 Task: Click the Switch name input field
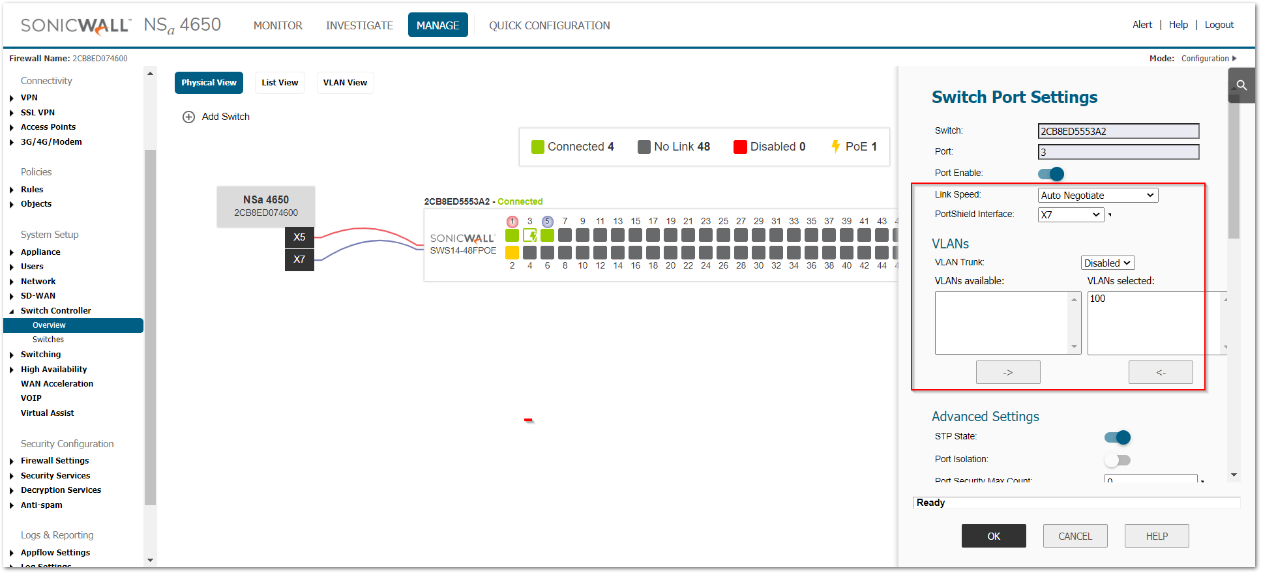click(x=1118, y=131)
